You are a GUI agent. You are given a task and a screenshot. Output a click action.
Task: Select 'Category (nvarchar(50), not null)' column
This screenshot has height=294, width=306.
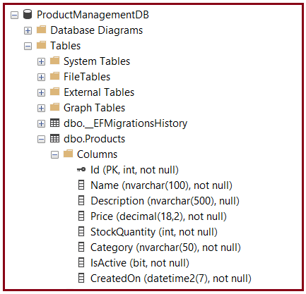[x=165, y=247]
